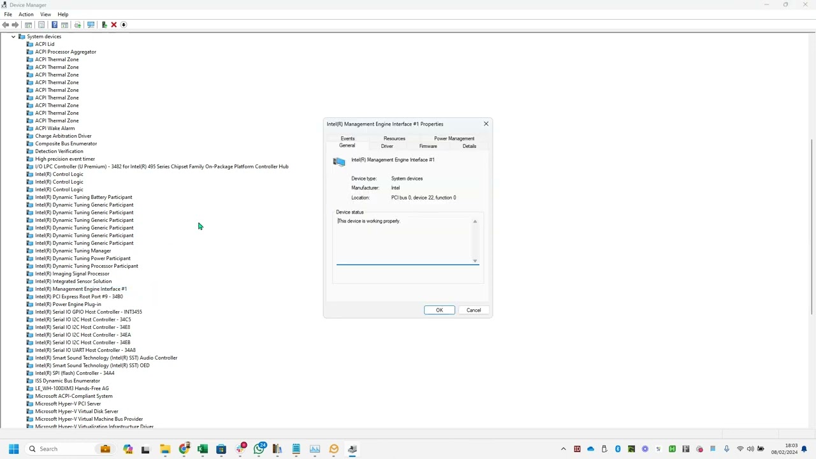Screen dimensions: 816x459
Task: Select Intel(R) Dynamic Tuning Manager
Action: [x=73, y=251]
